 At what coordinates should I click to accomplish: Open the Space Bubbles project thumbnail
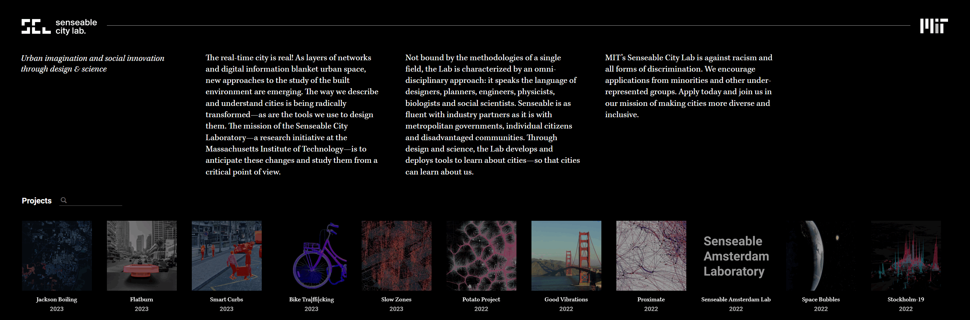[821, 256]
